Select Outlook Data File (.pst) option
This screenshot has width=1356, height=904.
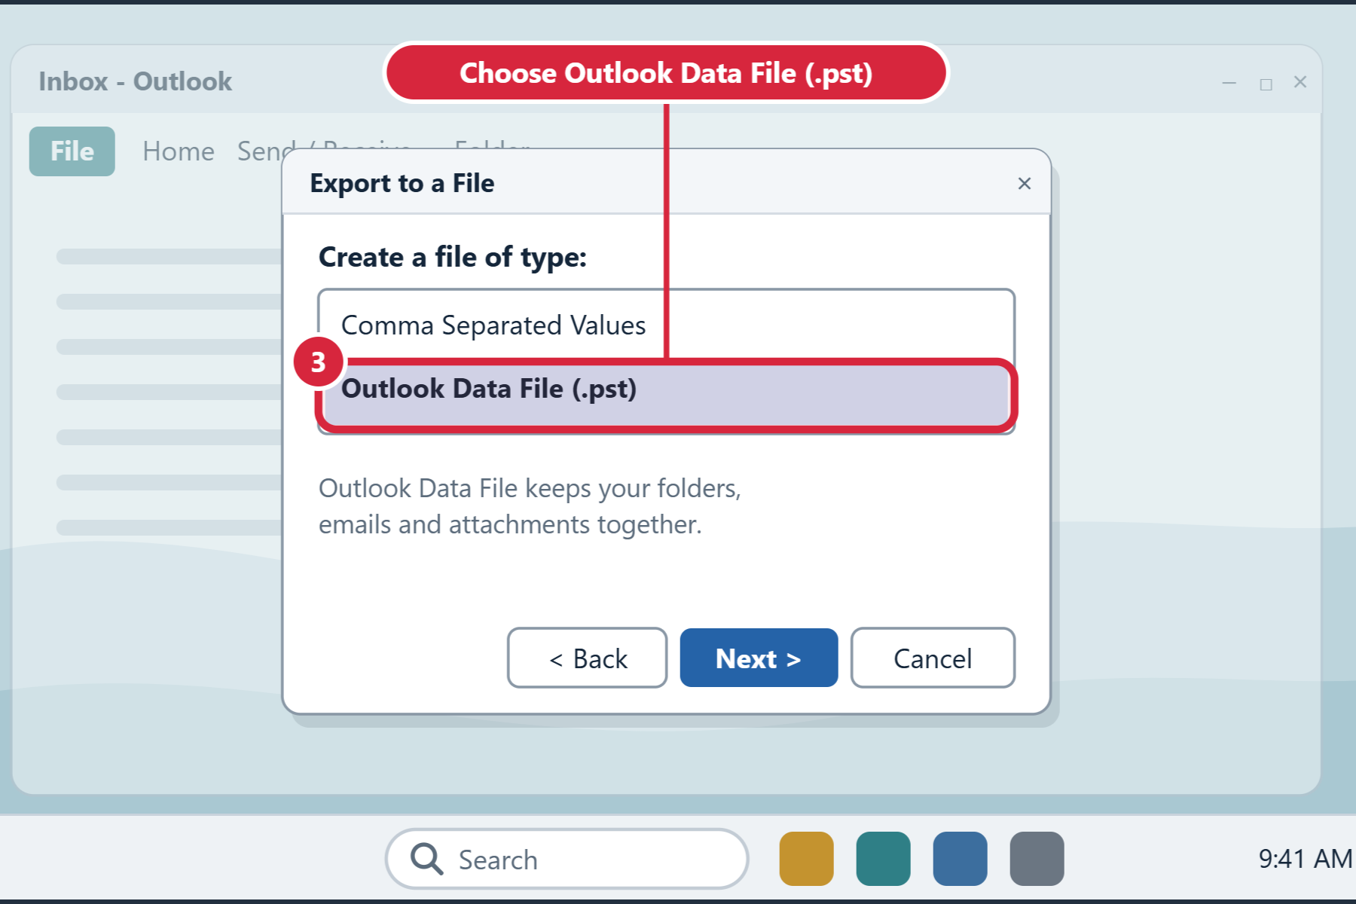click(x=667, y=394)
